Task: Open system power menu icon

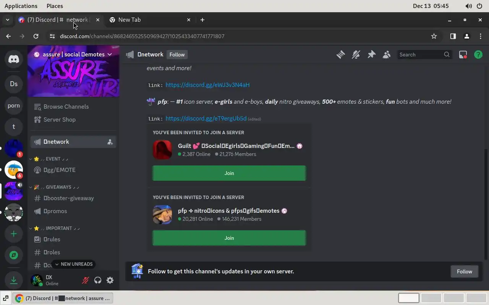Action: tap(480, 6)
